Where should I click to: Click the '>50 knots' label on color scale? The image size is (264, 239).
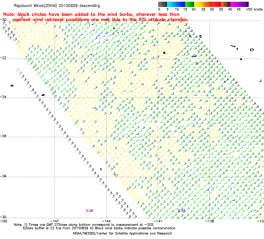(254, 9)
